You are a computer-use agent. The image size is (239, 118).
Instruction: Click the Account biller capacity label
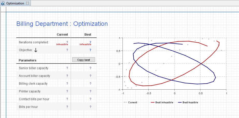point(34,76)
